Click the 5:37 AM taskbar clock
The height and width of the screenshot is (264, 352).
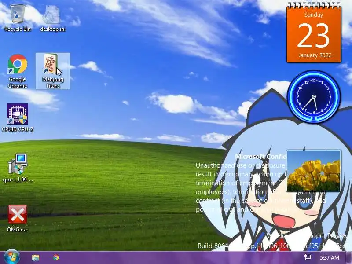tap(329, 257)
